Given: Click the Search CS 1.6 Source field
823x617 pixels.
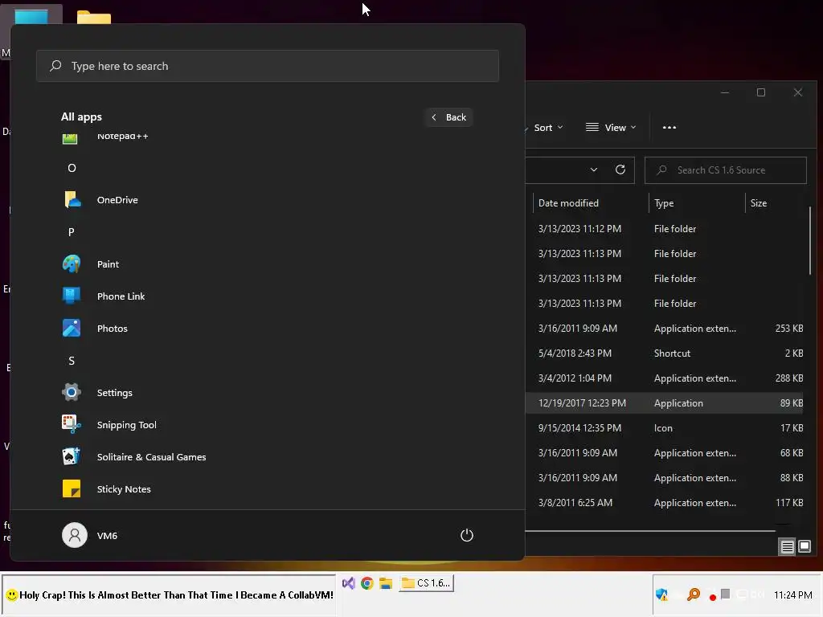Looking at the screenshot, I should tap(726, 170).
